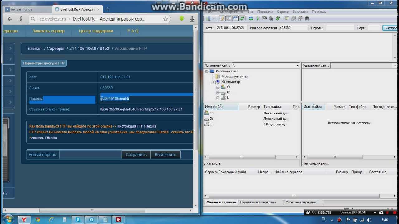Toggle local directory tree view in FileZilla
The image size is (399, 224).
point(228,18)
